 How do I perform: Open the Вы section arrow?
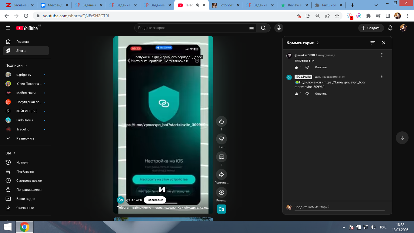pos(15,153)
